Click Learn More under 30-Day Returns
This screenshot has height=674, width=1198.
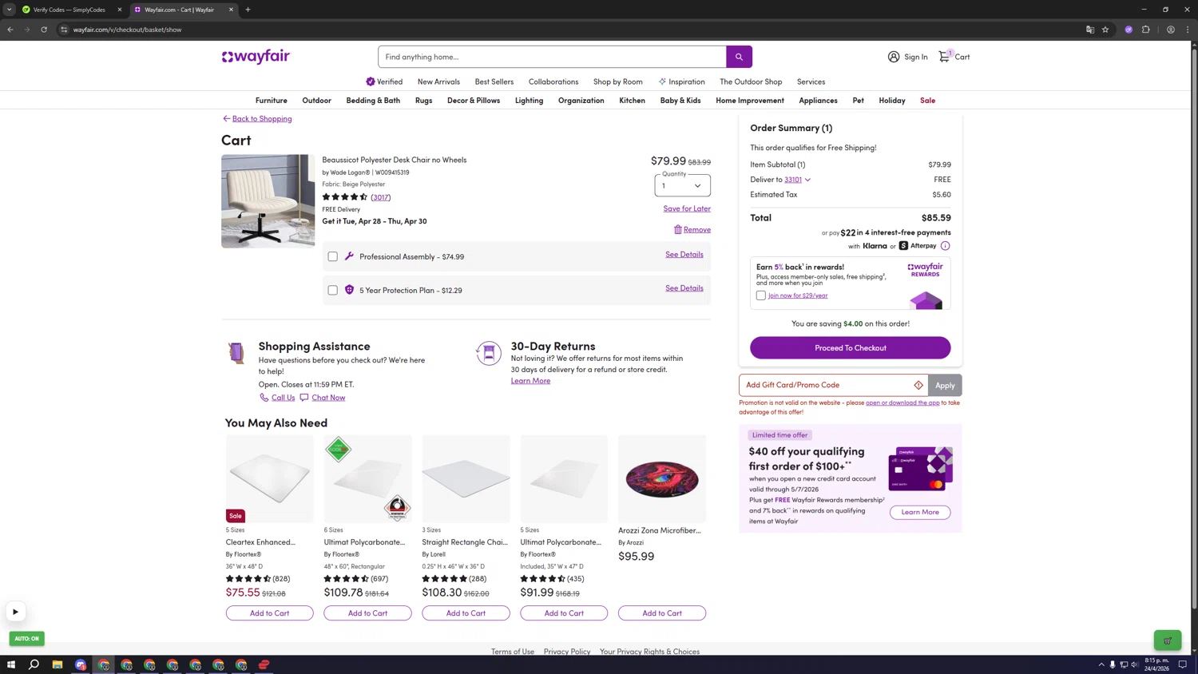(x=530, y=381)
